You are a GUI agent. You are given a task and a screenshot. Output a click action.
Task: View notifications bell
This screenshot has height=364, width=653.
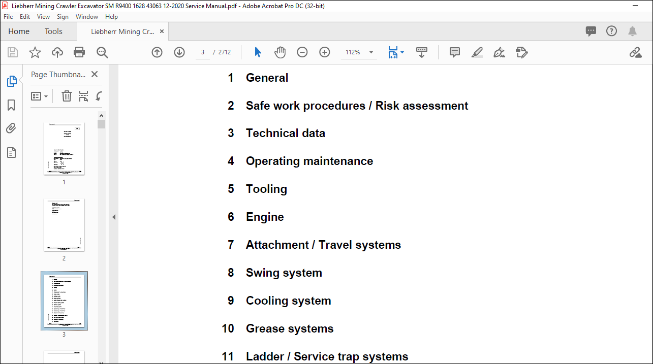coord(633,31)
